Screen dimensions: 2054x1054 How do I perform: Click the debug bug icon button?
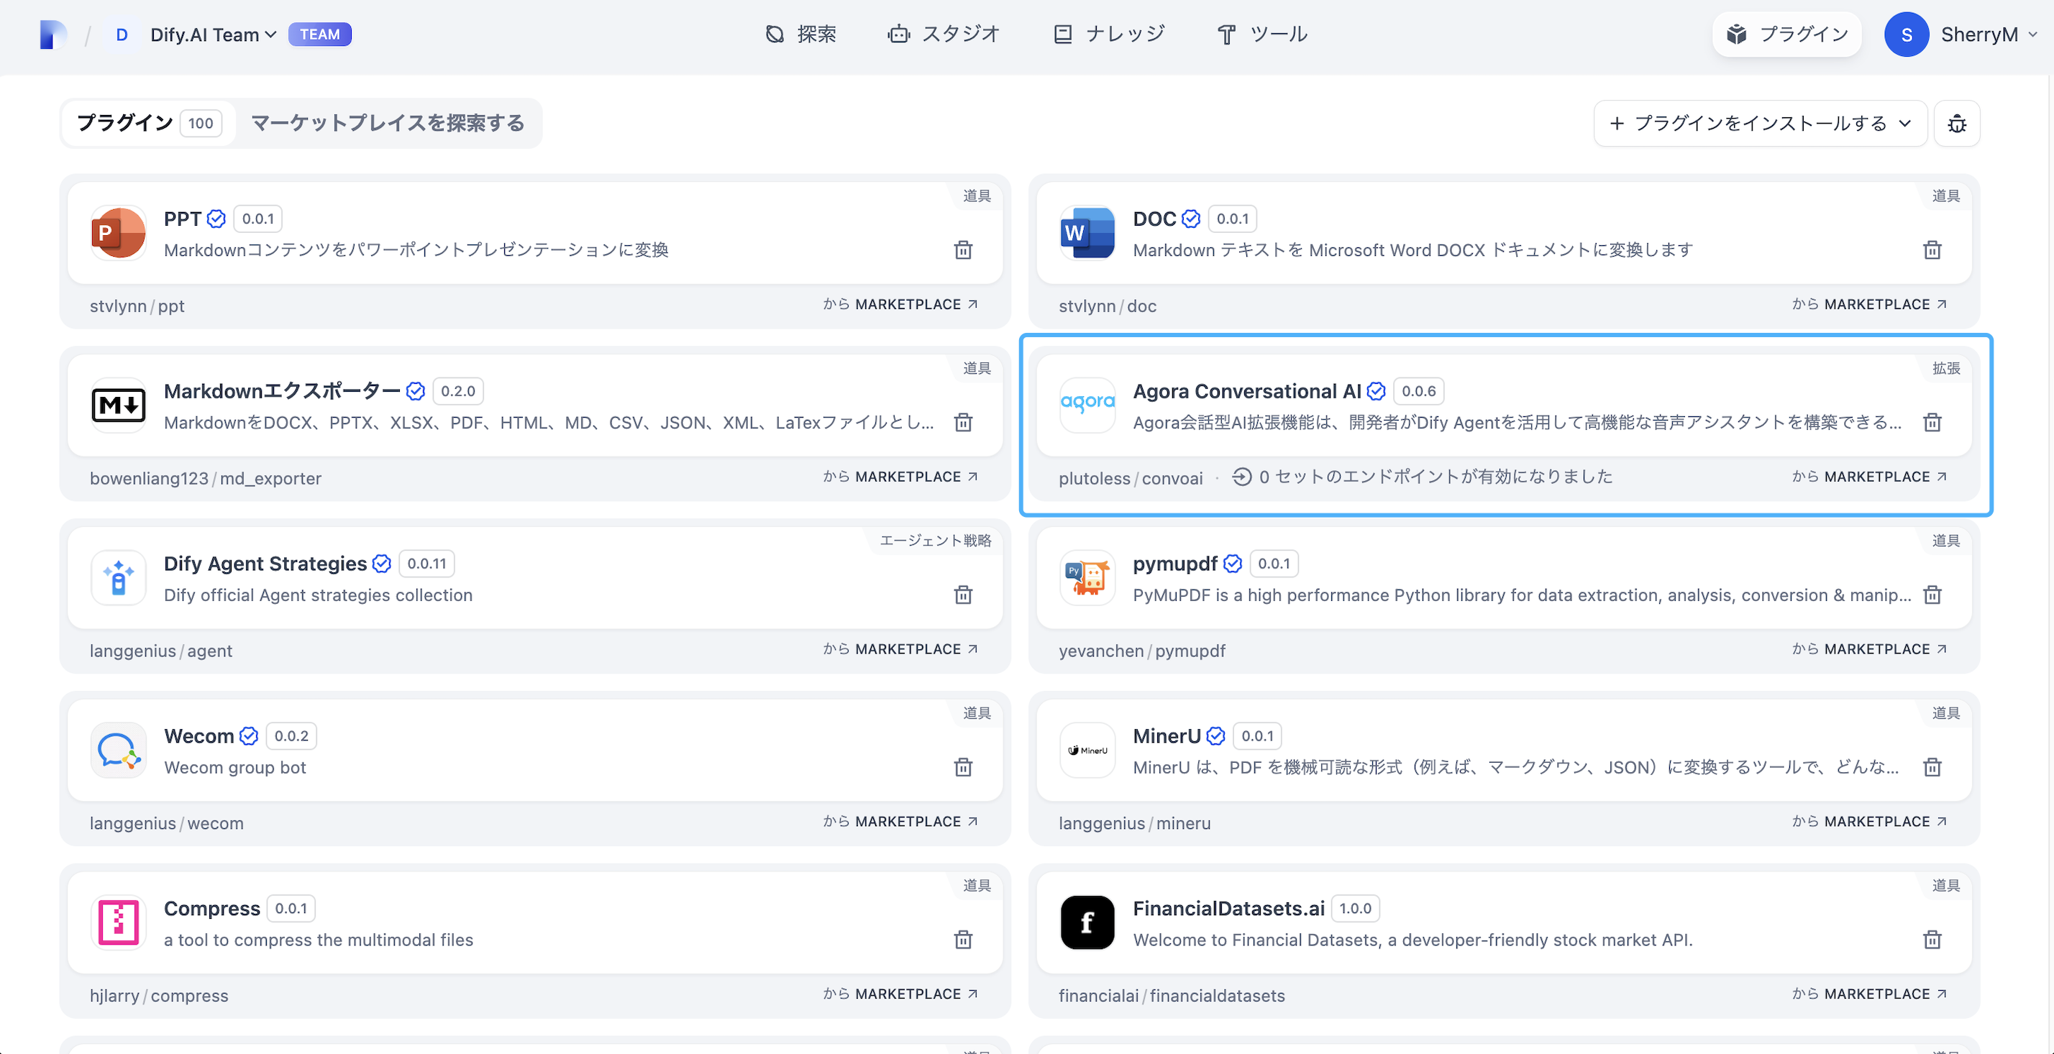pos(1956,124)
